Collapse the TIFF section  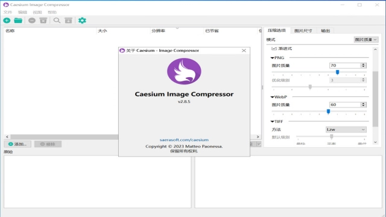click(272, 122)
